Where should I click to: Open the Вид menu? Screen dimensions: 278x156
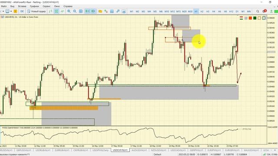click(13, 6)
